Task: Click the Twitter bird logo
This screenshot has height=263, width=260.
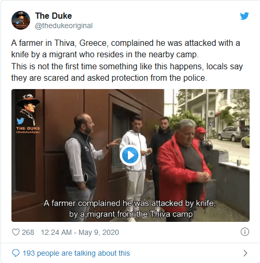Action: (244, 16)
